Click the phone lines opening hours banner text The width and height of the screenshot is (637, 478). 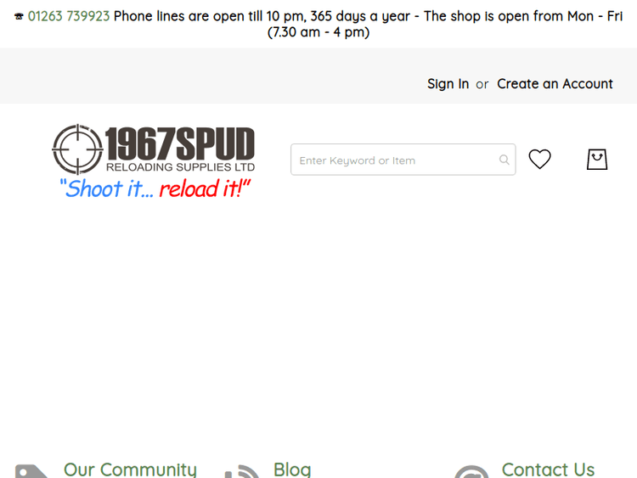(x=368, y=24)
